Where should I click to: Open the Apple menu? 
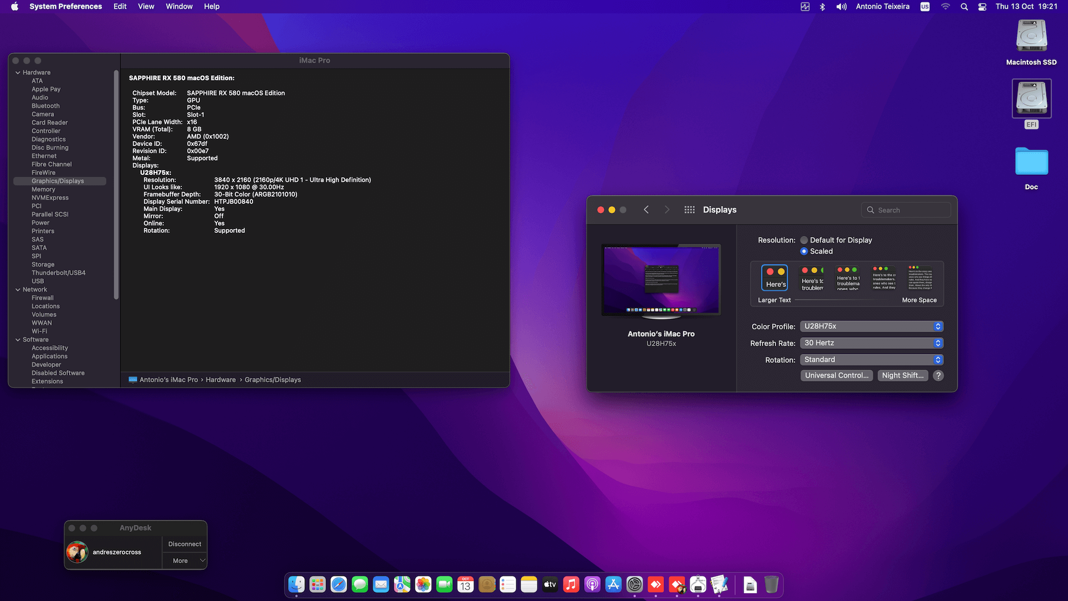14,7
